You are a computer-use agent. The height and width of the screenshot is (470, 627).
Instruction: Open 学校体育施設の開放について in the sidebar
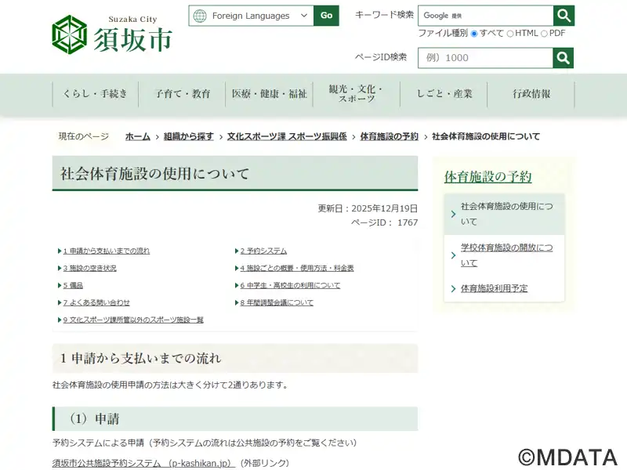click(x=506, y=255)
